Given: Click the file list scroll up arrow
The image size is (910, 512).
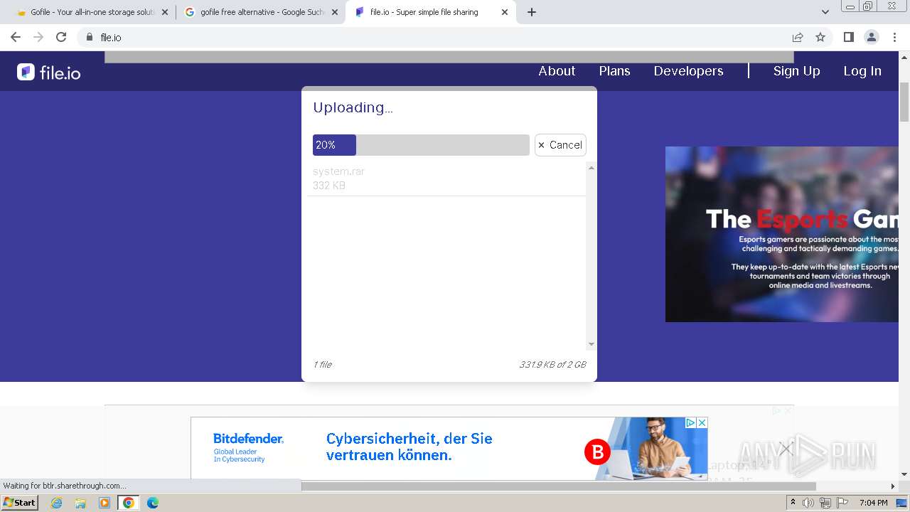Looking at the screenshot, I should [x=591, y=168].
